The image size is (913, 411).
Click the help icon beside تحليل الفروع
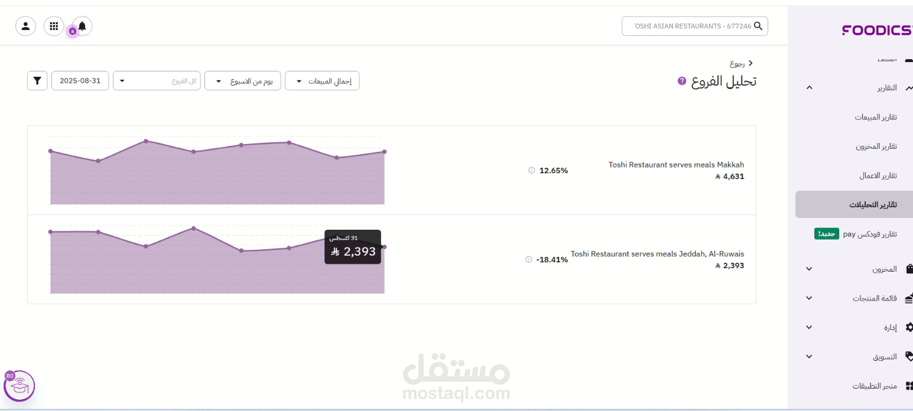point(681,81)
